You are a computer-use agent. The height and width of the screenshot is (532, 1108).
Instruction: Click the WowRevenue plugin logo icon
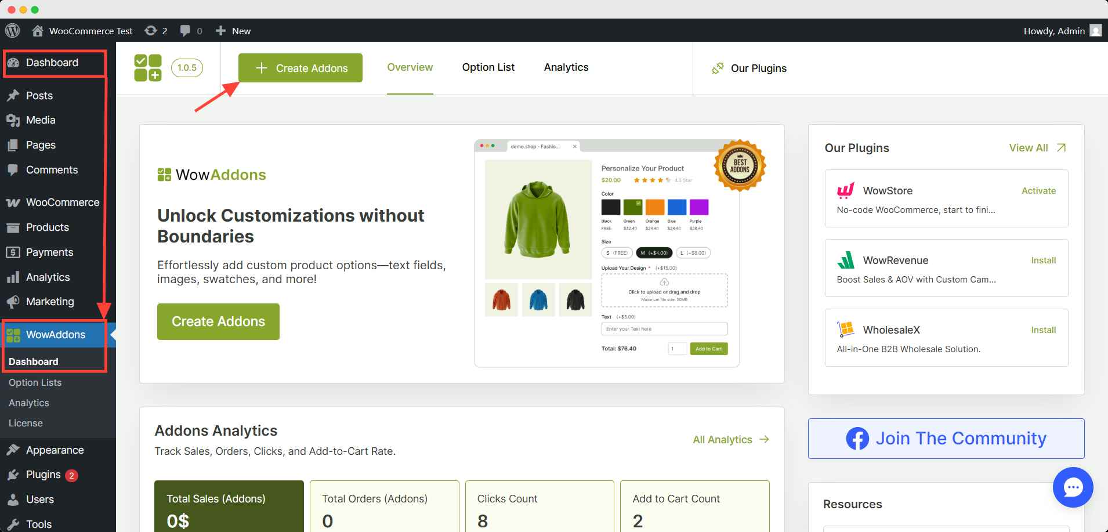click(x=846, y=260)
